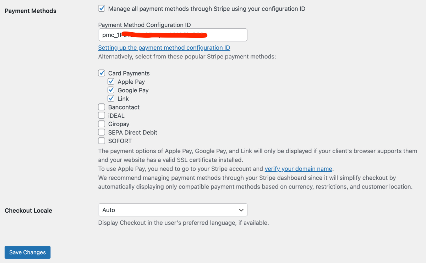Check the iDEAL checkbox
Image resolution: width=426 pixels, height=263 pixels.
[102, 116]
